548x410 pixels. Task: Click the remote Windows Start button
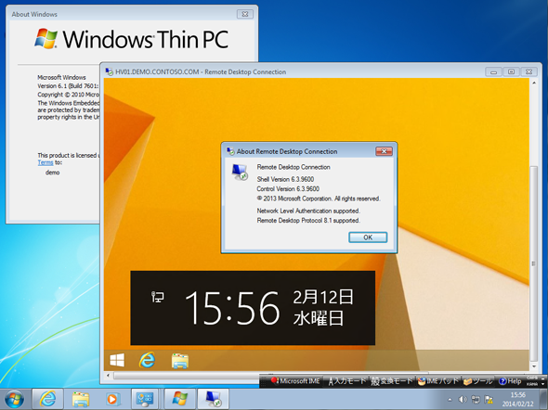tap(117, 360)
